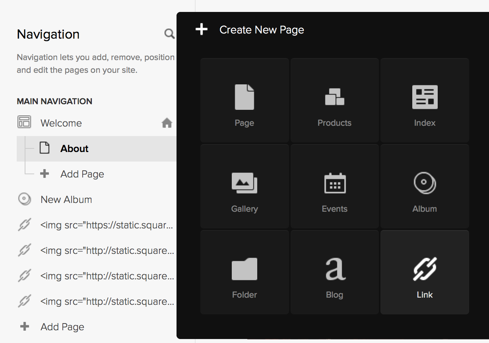Select the Welcome page in Main Navigation
Viewport: 489px width, 343px height.
[61, 123]
